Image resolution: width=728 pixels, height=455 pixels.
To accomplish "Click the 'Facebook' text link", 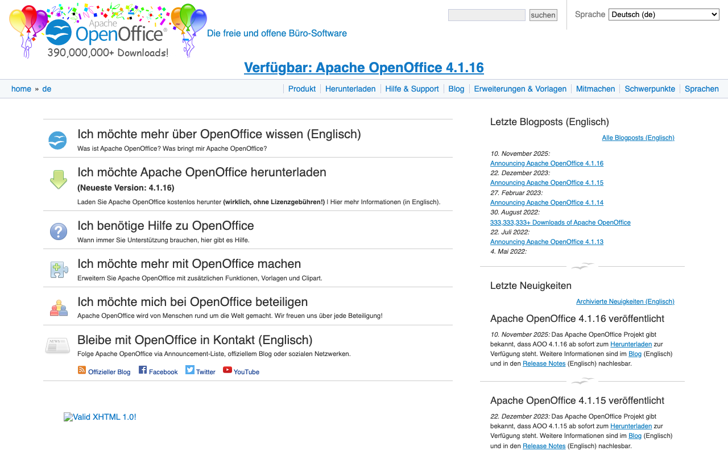I will coord(163,372).
